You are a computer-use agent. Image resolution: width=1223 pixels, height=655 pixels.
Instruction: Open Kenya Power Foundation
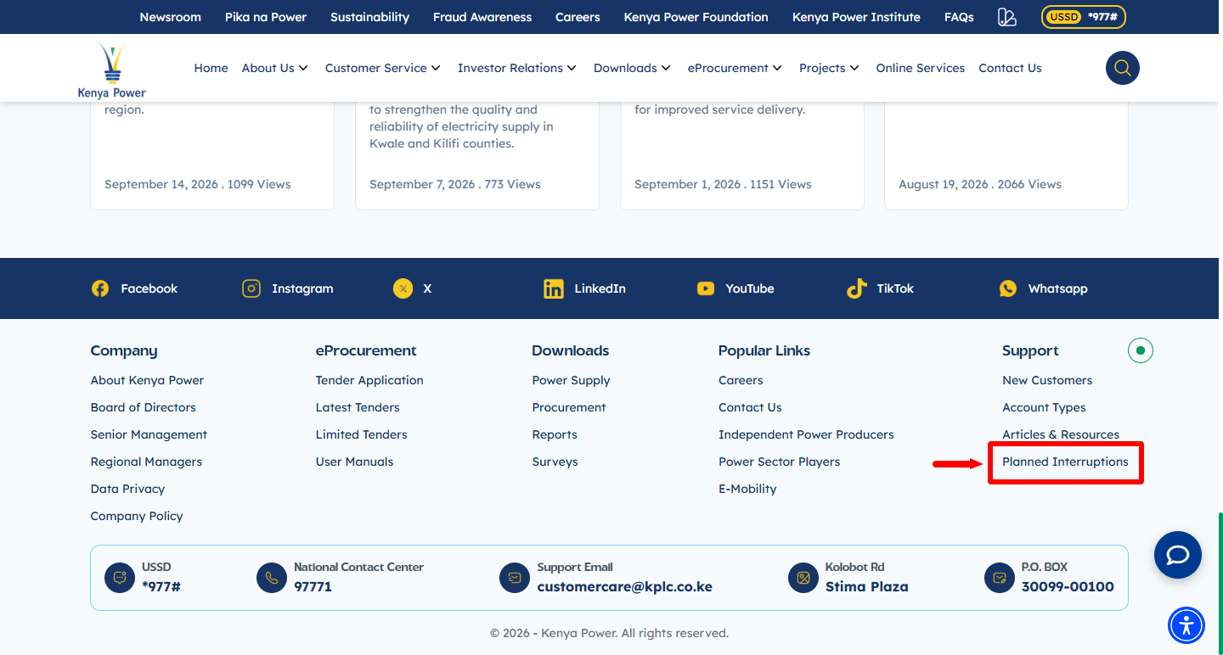coord(696,17)
